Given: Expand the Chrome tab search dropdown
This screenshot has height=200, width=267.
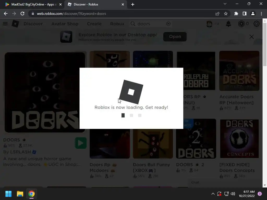Looking at the screenshot, I should [x=225, y=4].
